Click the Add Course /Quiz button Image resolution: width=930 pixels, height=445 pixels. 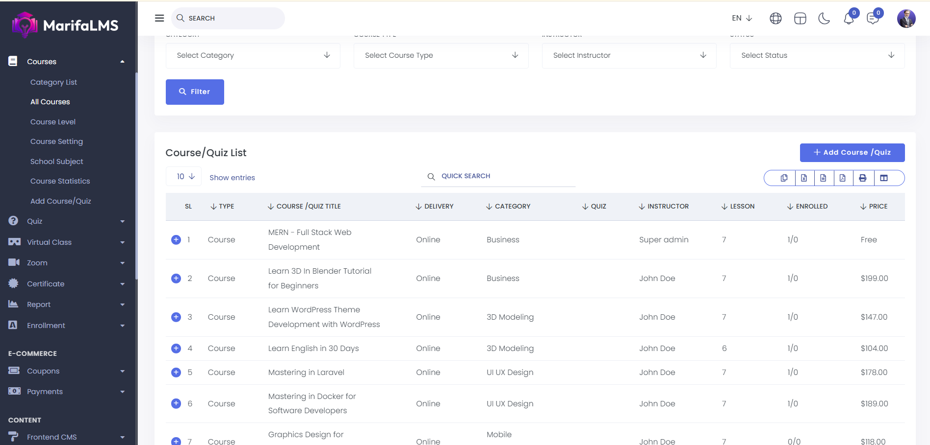852,153
